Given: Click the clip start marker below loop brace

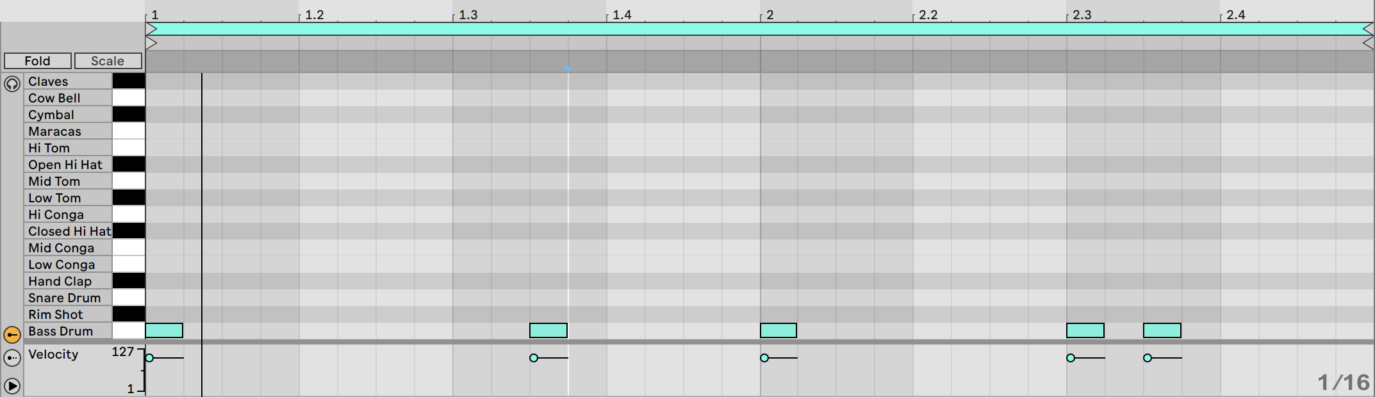Looking at the screenshot, I should pos(151,43).
